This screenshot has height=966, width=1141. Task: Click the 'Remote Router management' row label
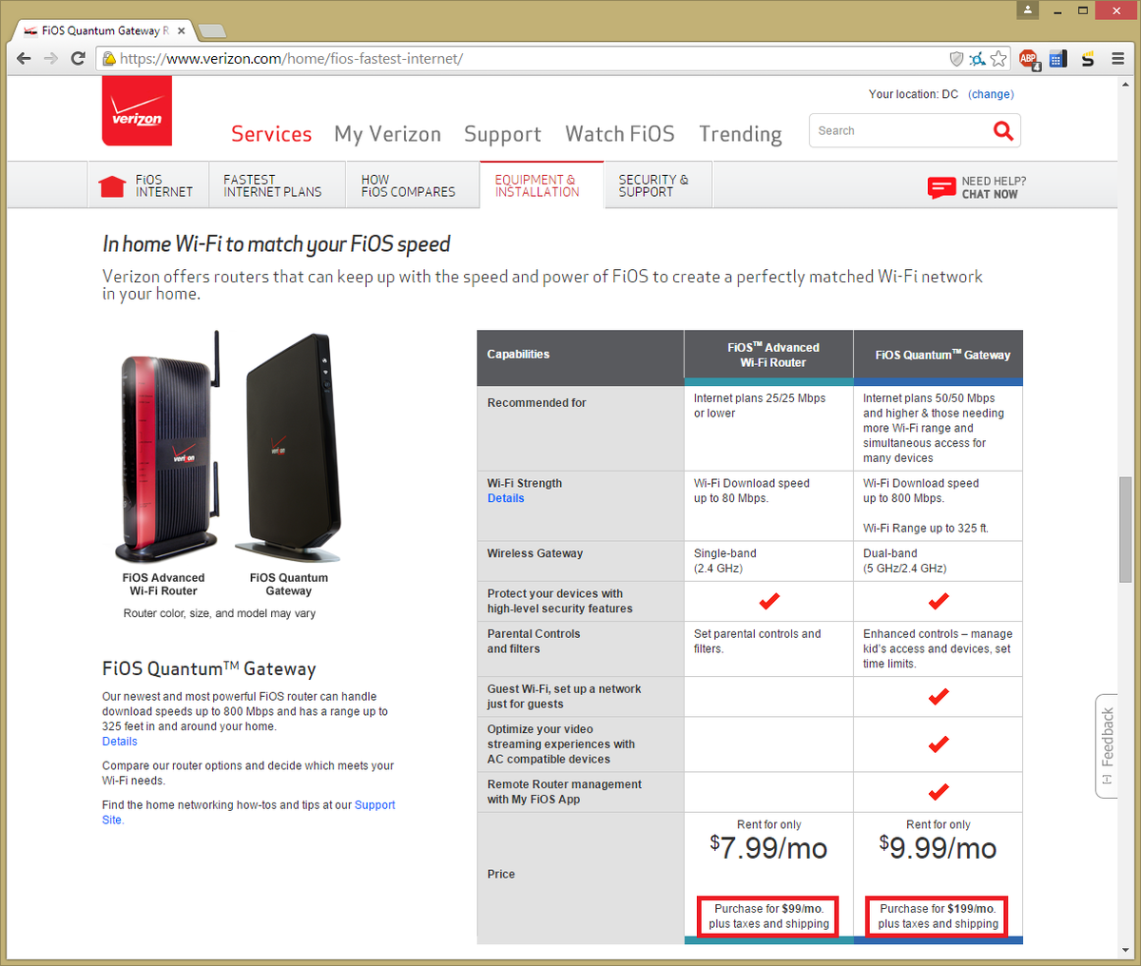[564, 792]
